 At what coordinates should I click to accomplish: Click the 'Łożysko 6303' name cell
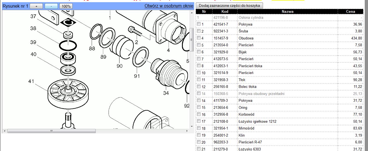(288, 149)
